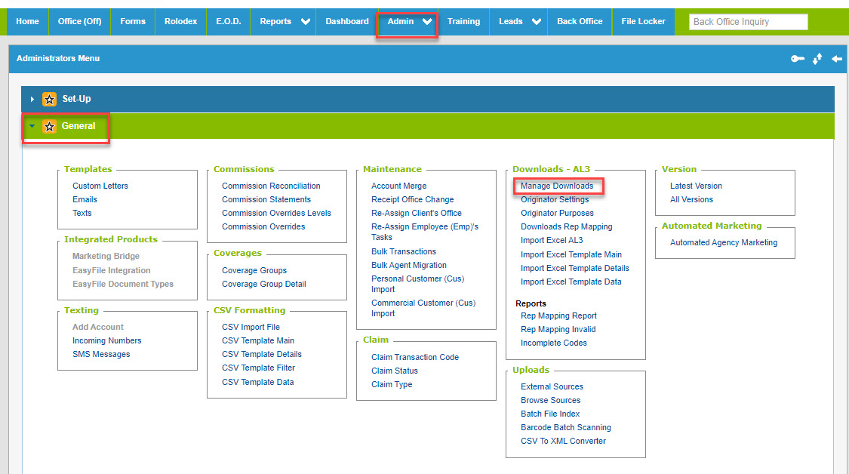The image size is (849, 474).
Task: Collapse the General section arrow
Action: (x=32, y=127)
